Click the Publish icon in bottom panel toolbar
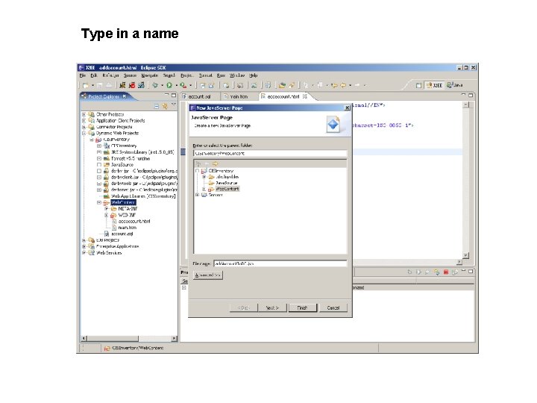Image resolution: width=537 pixels, height=403 pixels. click(x=455, y=272)
